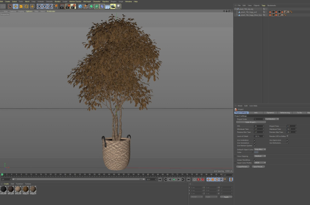Click the FPS input field
310x205 pixels.
259,126
